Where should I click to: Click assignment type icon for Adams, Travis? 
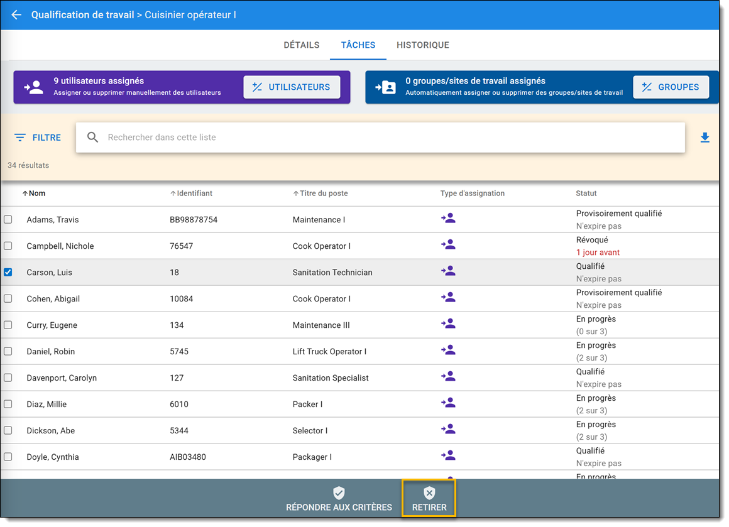(448, 219)
